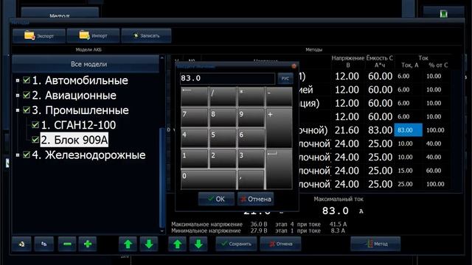Tap the plus key on the keypad
Viewport: 472px width, 265px height.
pos(279,127)
